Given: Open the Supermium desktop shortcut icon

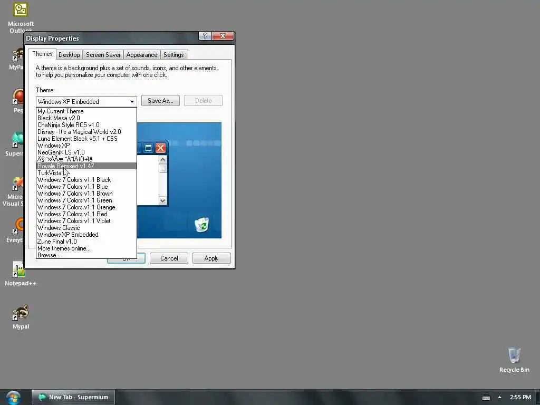Looking at the screenshot, I should (x=18, y=139).
